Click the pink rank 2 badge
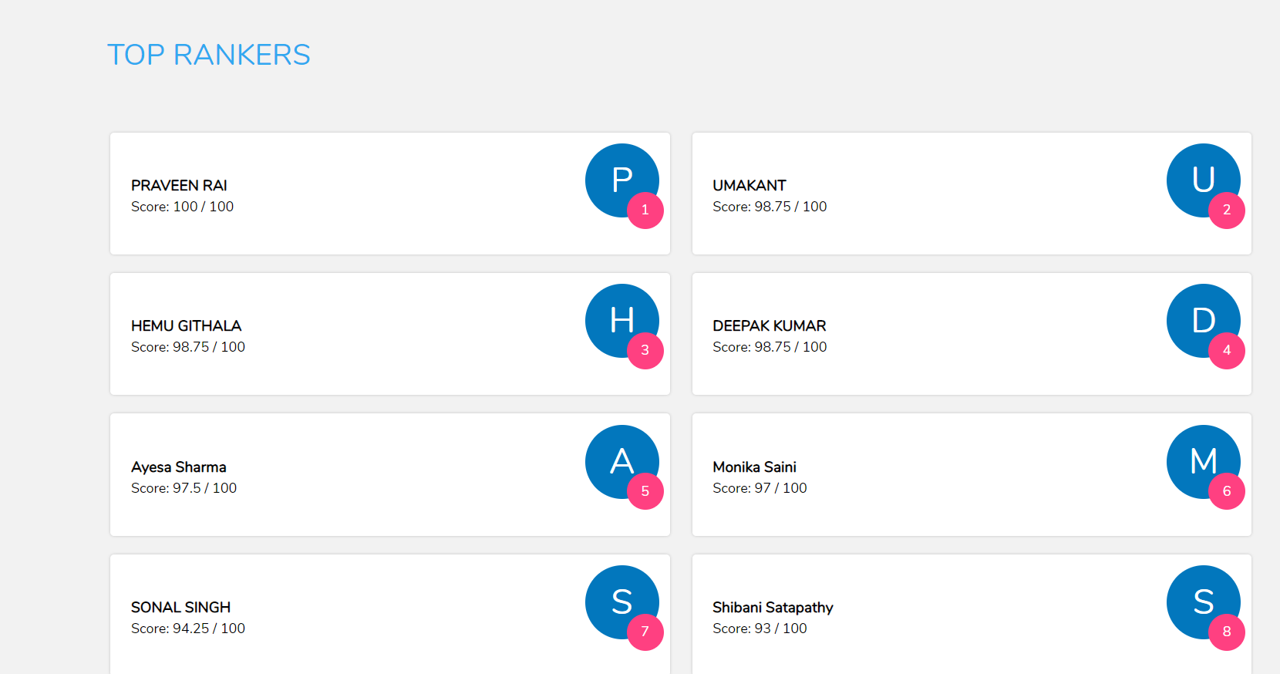The width and height of the screenshot is (1280, 674). point(1227,211)
